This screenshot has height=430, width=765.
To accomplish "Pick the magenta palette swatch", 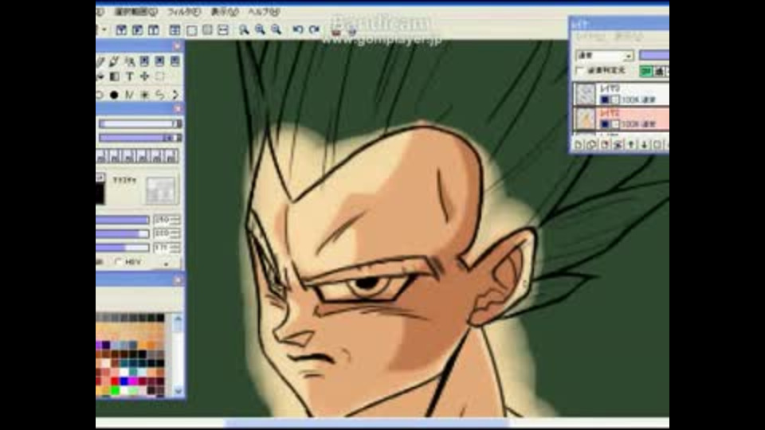I will click(133, 381).
